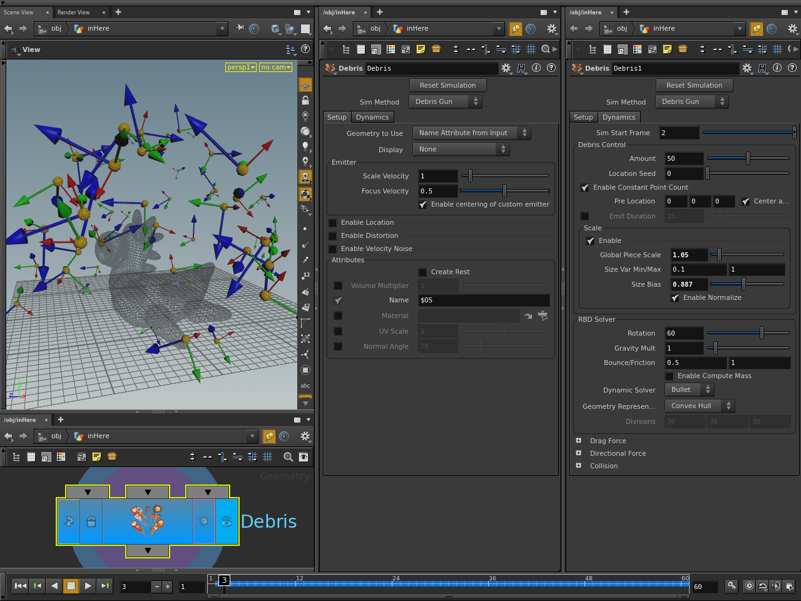Open Dynamic Solver Bullet dropdown
801x601 pixels.
pos(689,389)
